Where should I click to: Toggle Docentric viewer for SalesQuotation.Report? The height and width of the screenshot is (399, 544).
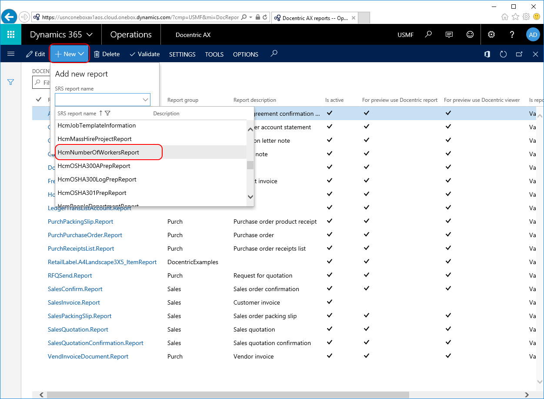click(x=448, y=329)
